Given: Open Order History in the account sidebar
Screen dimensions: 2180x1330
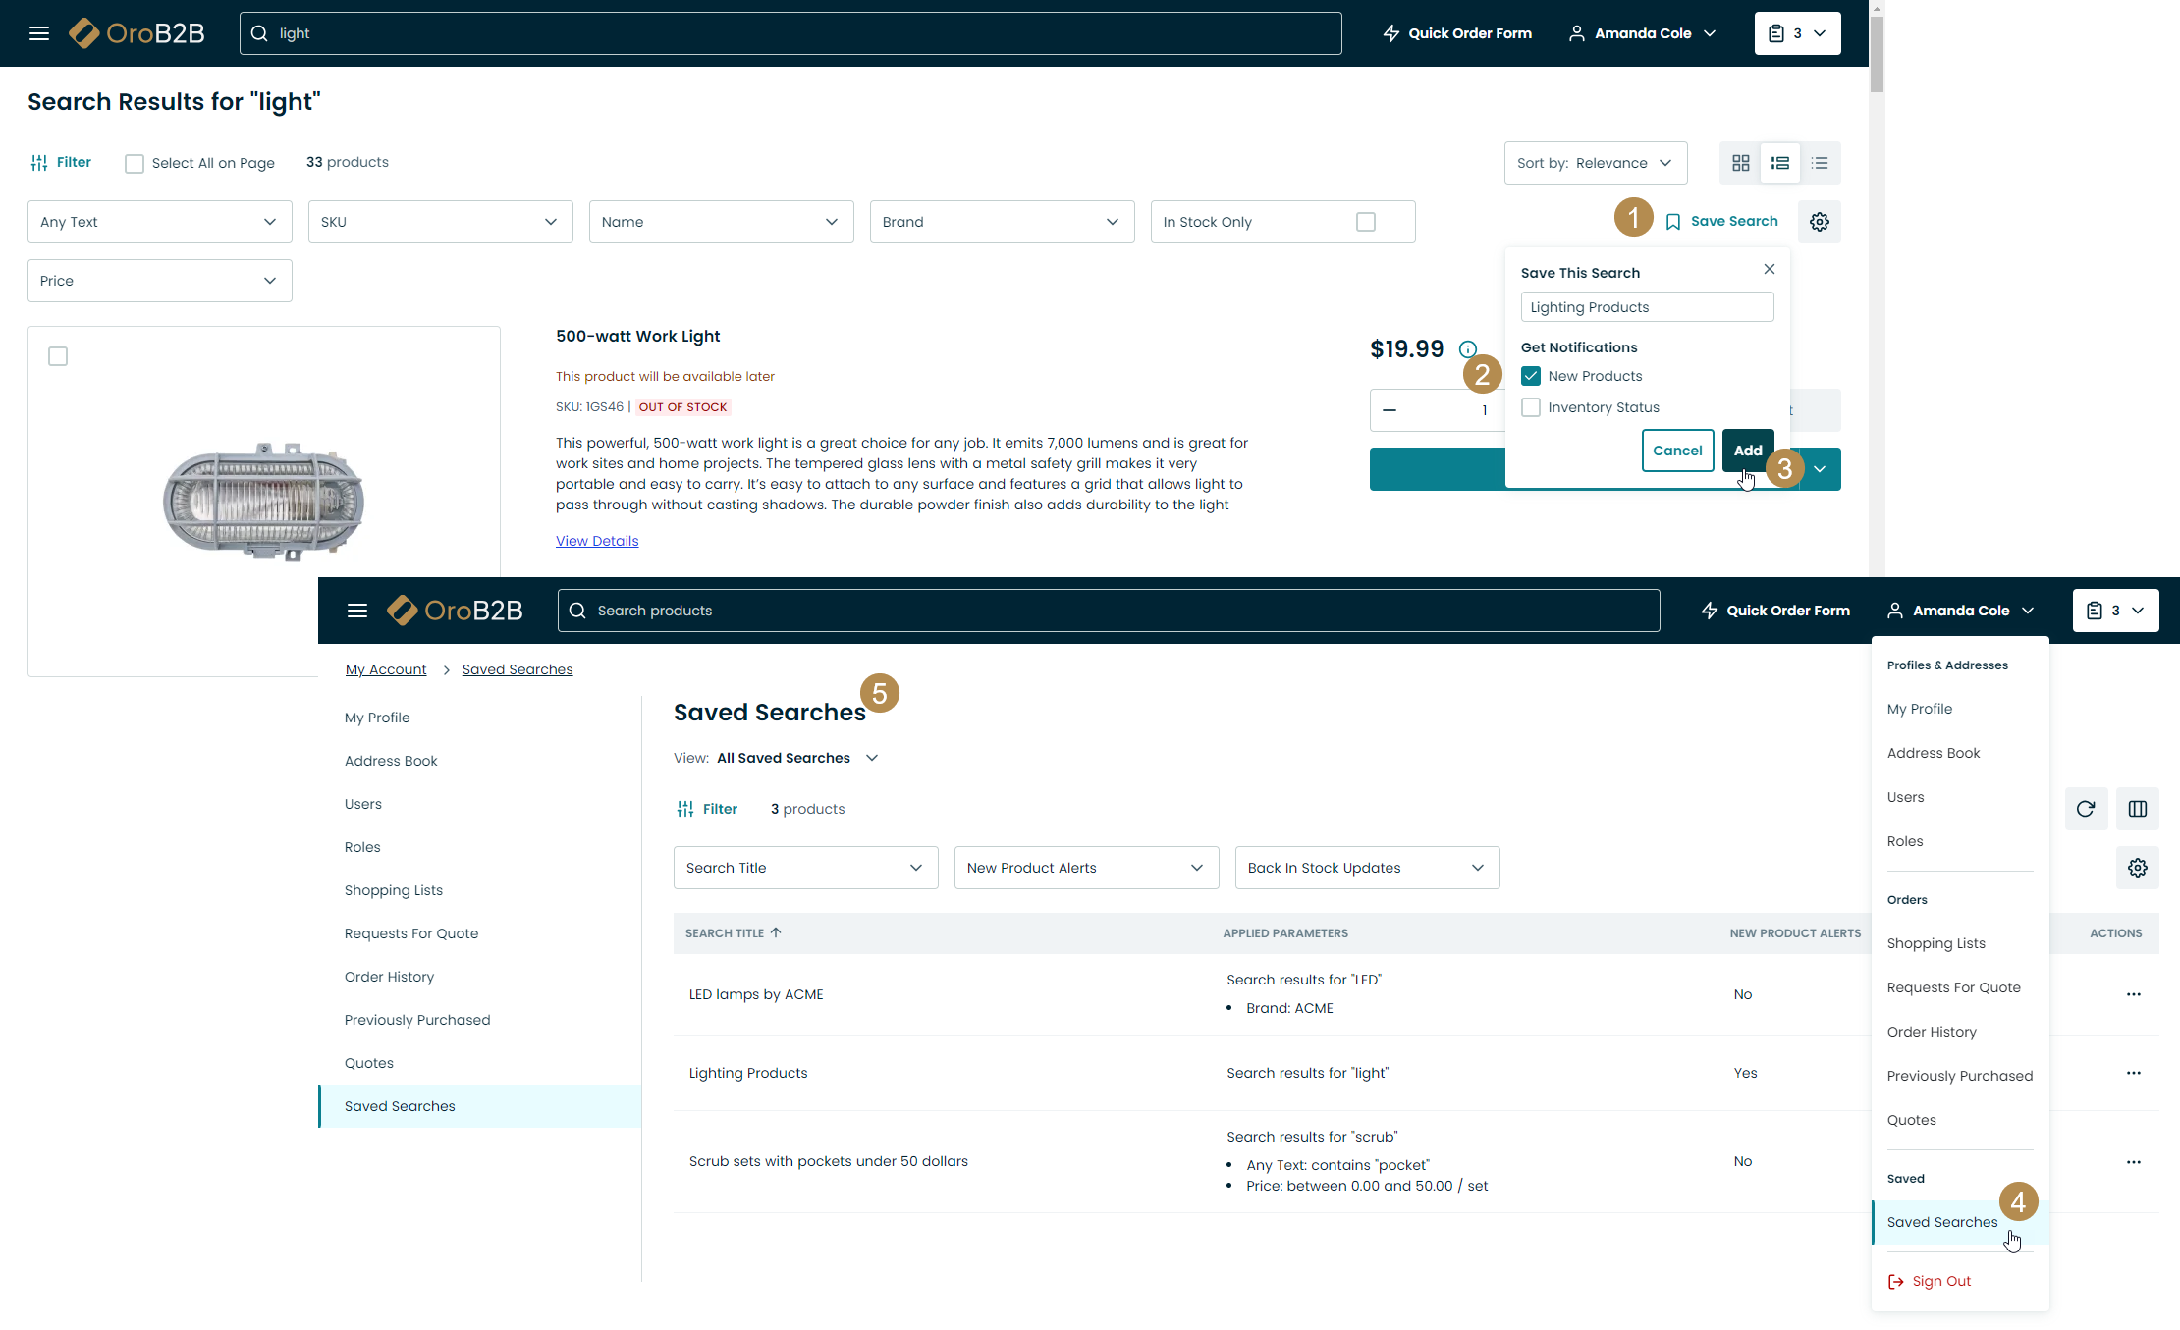Looking at the screenshot, I should [389, 977].
